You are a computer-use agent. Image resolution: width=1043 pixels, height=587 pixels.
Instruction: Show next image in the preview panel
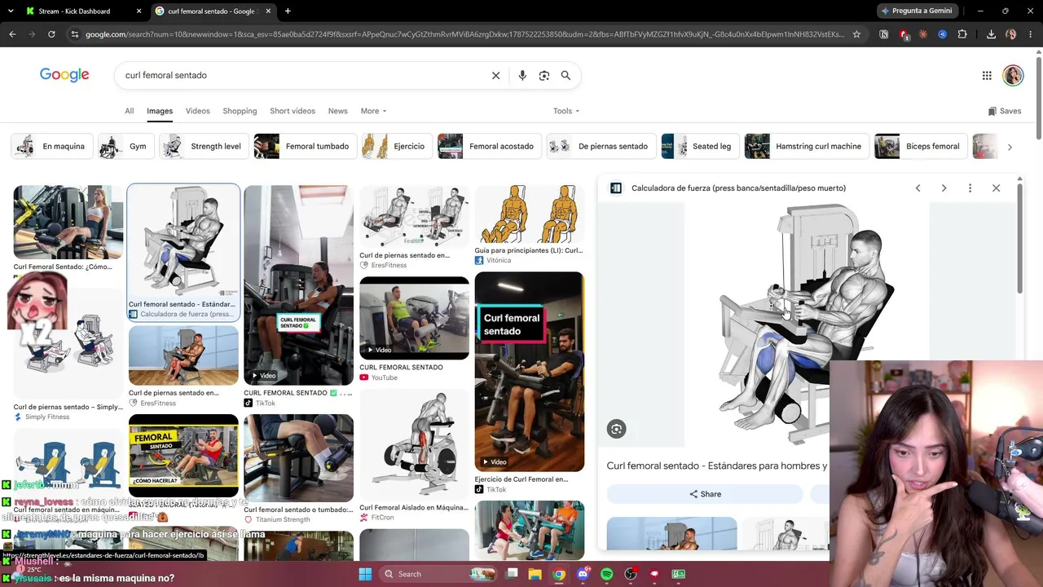click(x=944, y=188)
